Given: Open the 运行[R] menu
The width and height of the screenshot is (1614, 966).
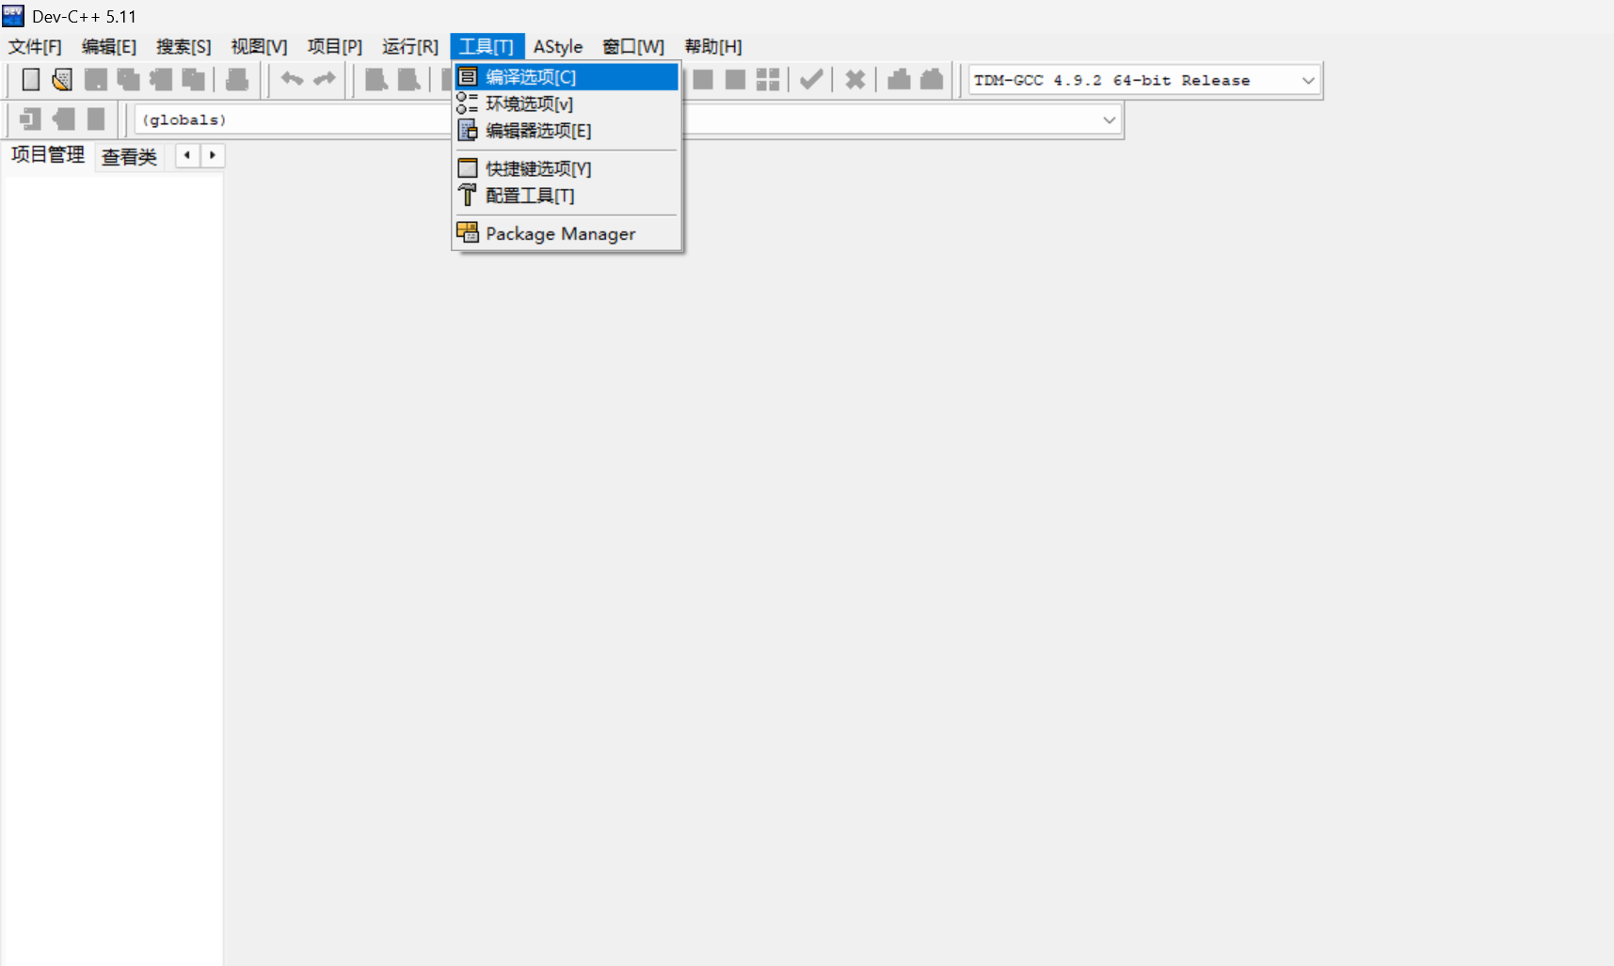Looking at the screenshot, I should 410,47.
